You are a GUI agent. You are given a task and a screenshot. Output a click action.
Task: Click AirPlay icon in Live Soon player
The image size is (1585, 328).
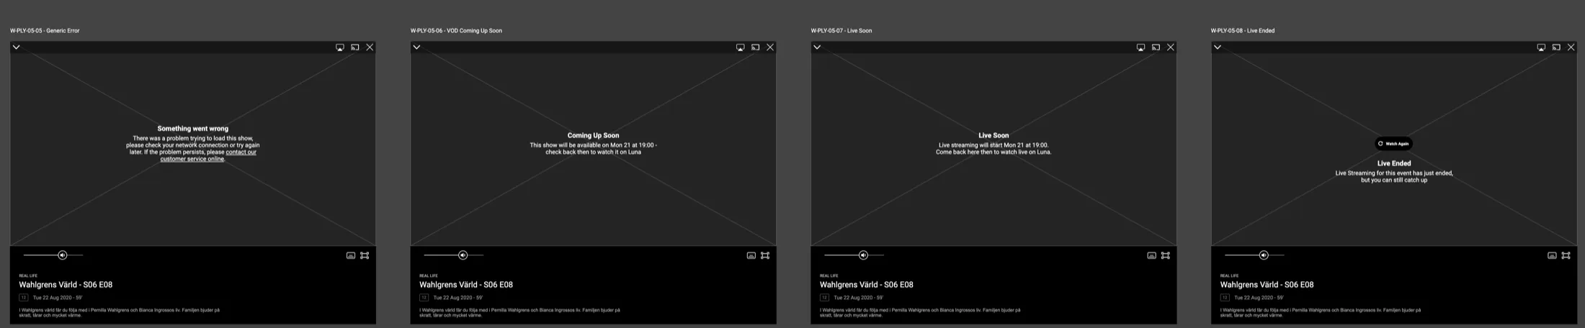coord(1141,47)
